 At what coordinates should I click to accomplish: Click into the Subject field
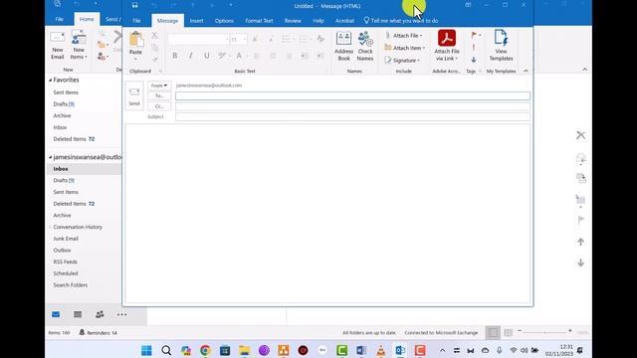[352, 117]
